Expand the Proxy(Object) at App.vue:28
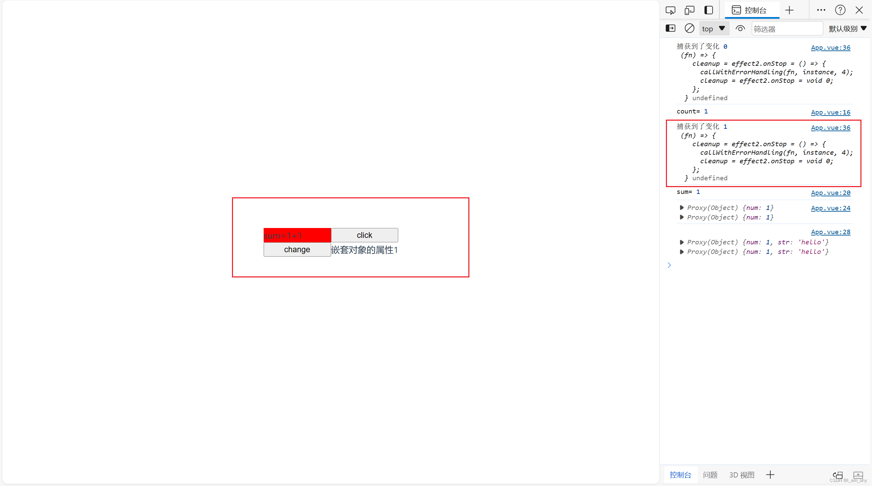872x486 pixels. coord(681,242)
